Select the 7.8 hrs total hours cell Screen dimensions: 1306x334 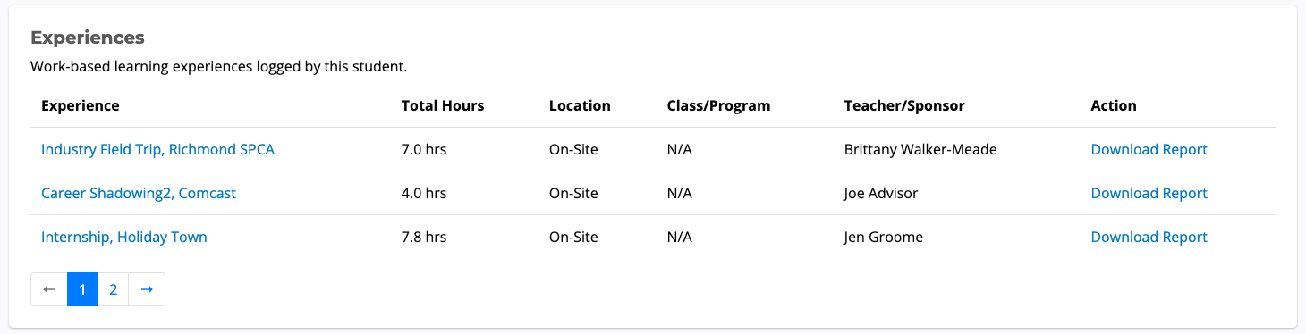click(424, 237)
